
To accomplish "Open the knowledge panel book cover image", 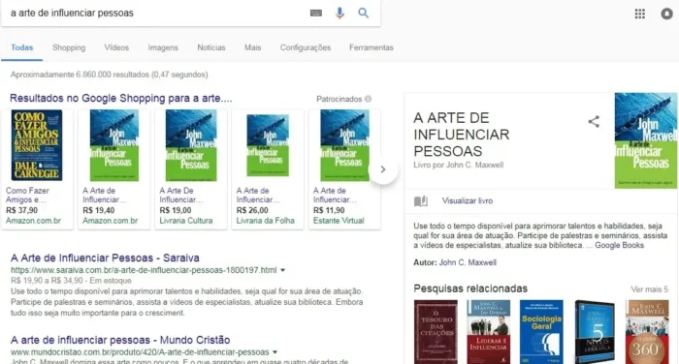I will (x=646, y=140).
